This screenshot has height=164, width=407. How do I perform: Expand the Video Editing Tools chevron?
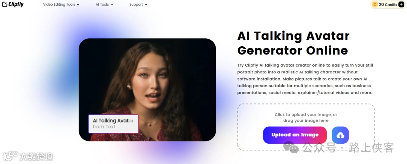(x=78, y=5)
